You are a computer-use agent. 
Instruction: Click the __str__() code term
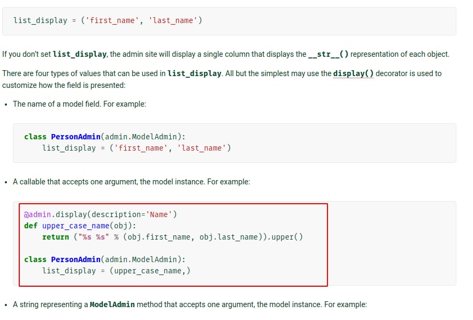click(x=328, y=54)
